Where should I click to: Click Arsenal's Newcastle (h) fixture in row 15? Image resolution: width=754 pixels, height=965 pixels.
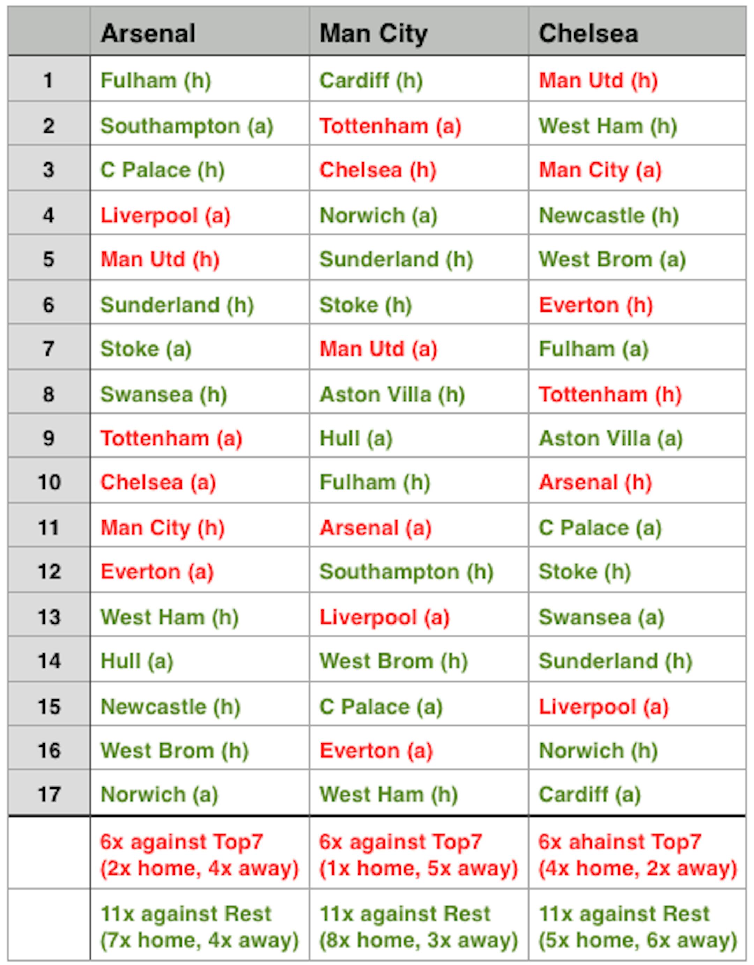[x=170, y=707]
